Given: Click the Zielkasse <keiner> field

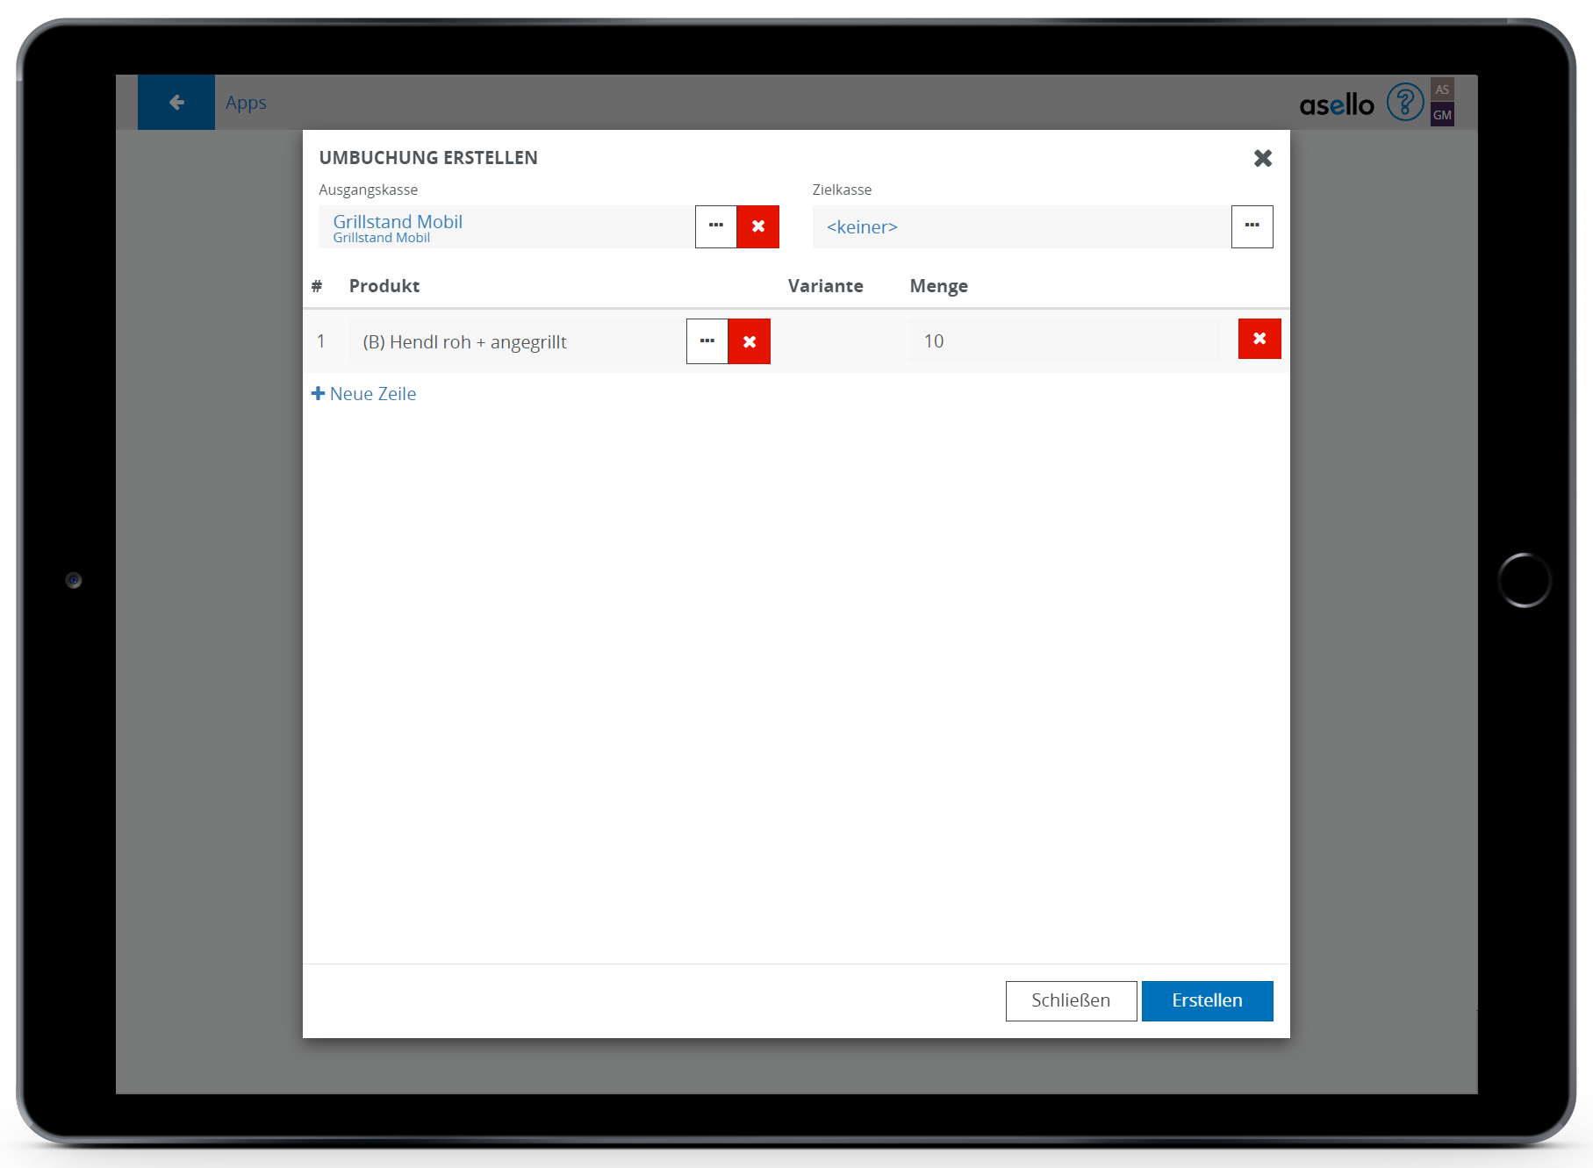Looking at the screenshot, I should pos(1021,227).
